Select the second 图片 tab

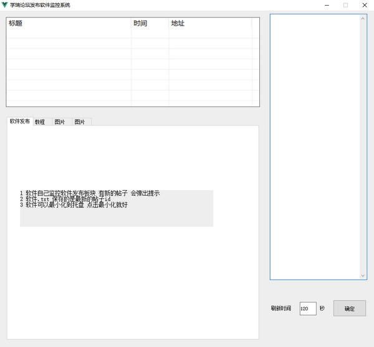[x=80, y=121]
